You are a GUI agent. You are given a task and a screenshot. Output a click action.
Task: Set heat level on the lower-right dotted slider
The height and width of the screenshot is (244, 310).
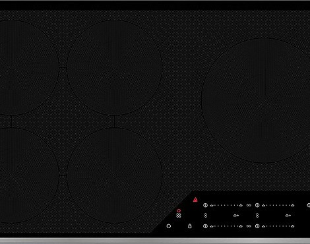coord(278,226)
